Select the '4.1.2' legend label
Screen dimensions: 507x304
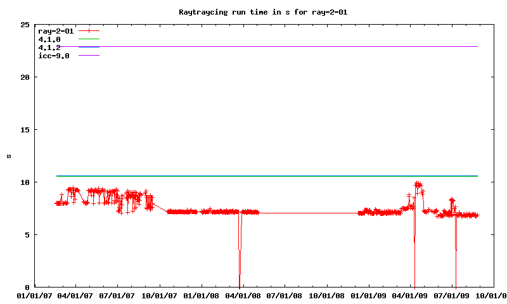[49, 47]
